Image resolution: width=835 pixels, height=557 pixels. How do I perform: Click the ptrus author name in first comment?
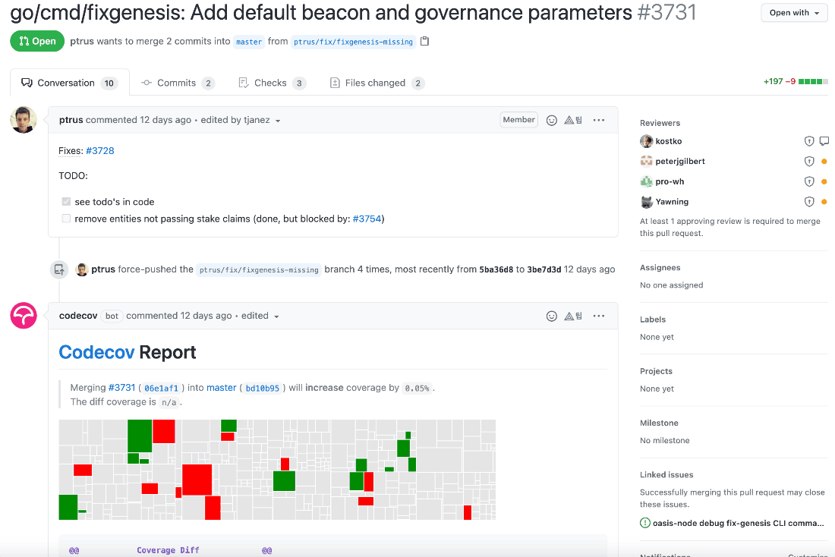point(71,120)
